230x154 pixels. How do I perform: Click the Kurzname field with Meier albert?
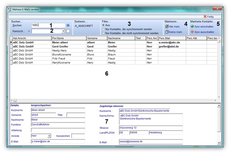58,110
